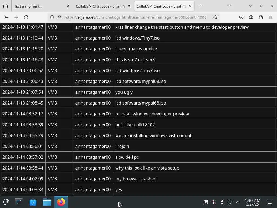View site security padlock info

[x=60, y=17]
